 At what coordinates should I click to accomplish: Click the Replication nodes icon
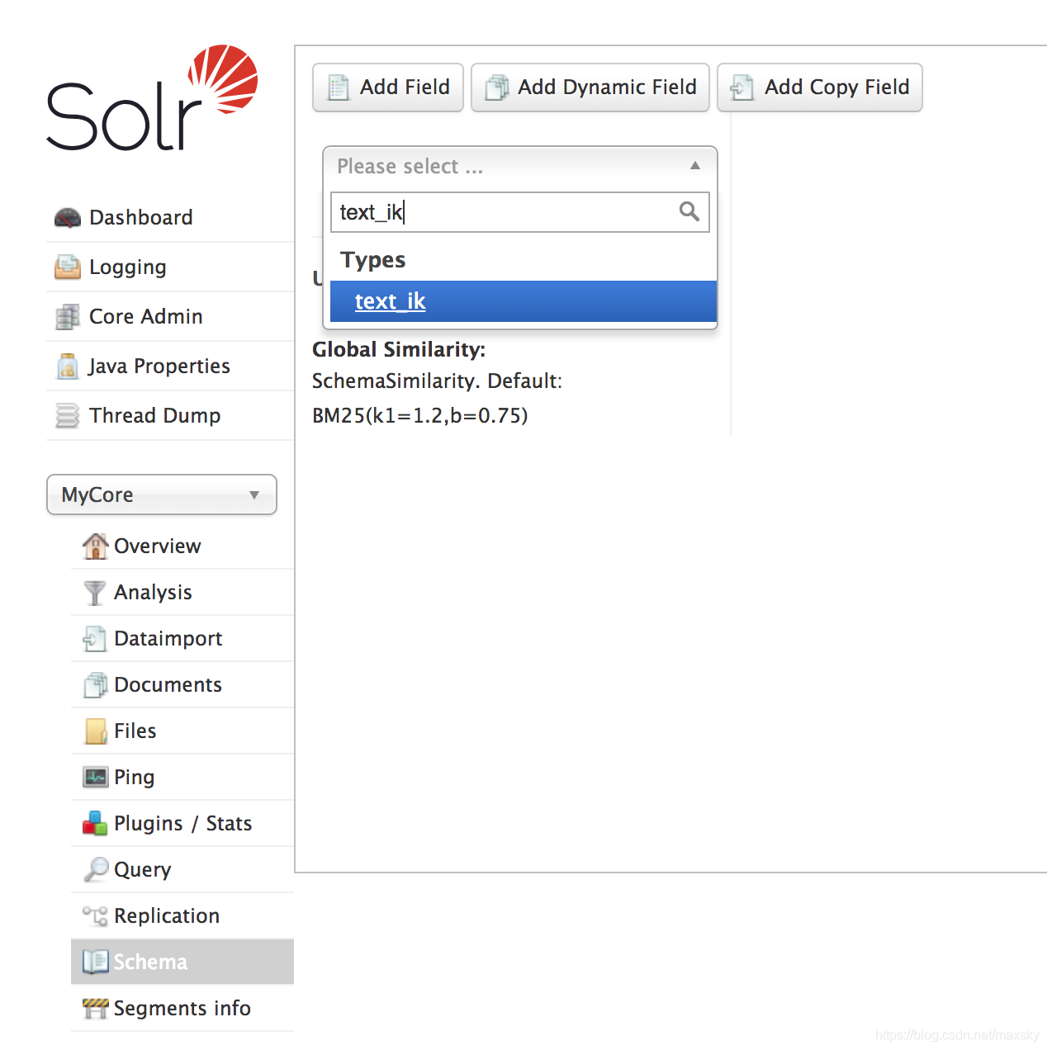click(95, 915)
